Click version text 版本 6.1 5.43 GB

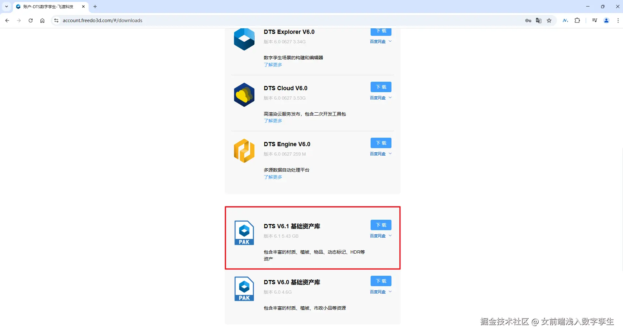[281, 236]
